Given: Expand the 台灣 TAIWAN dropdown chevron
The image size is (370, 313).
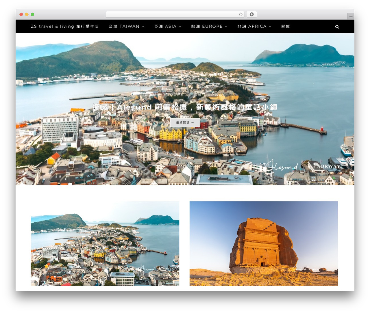Looking at the screenshot, I should [143, 27].
